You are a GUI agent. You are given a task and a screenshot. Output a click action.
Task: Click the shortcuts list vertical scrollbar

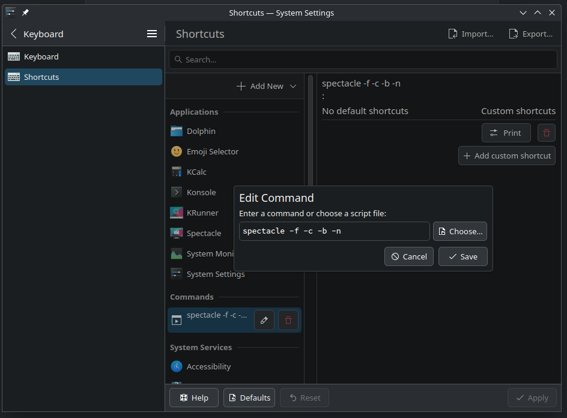tap(311, 130)
